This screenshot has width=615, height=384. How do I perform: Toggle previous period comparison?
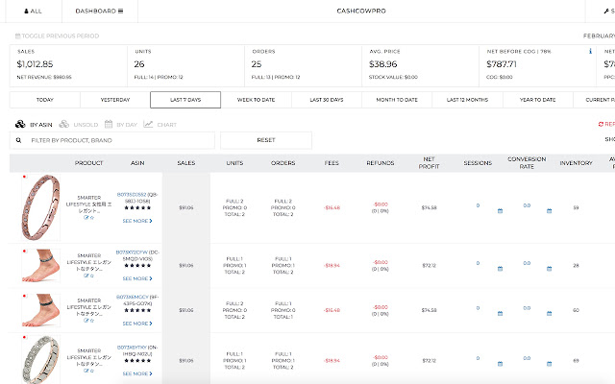click(x=58, y=36)
